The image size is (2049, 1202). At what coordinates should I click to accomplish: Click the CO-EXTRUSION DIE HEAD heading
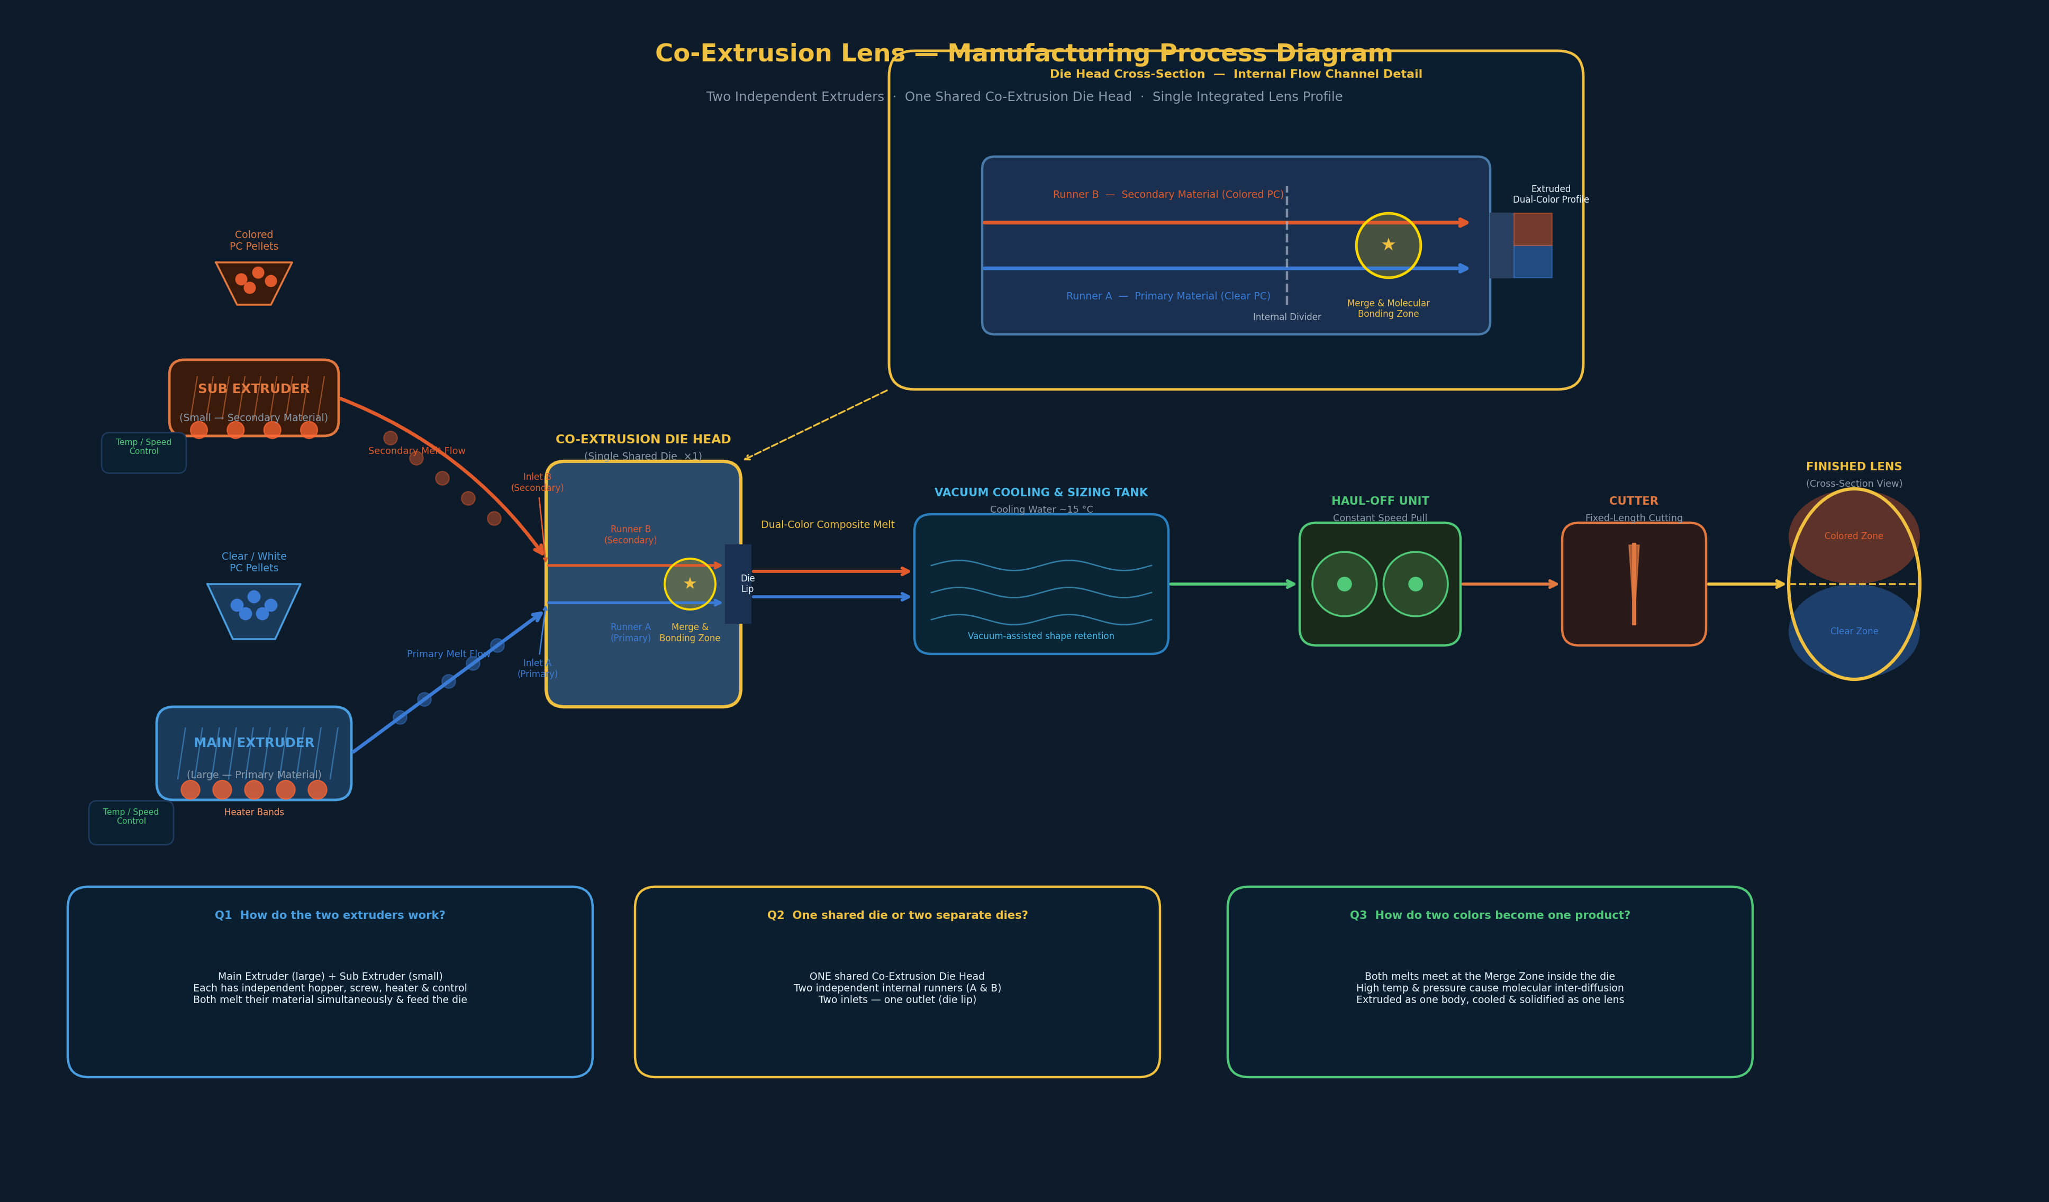642,439
